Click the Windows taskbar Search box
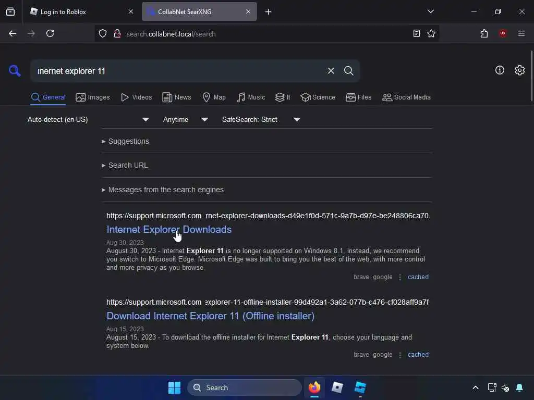 coord(245,387)
